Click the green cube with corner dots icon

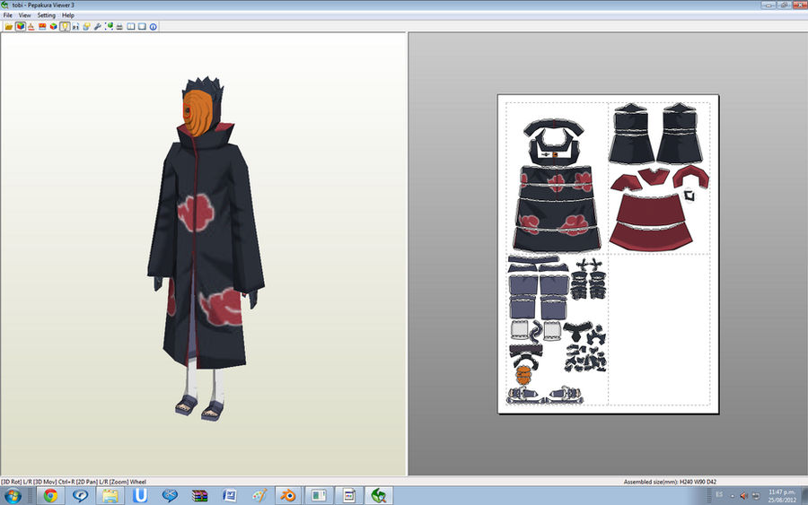pyautogui.click(x=109, y=26)
